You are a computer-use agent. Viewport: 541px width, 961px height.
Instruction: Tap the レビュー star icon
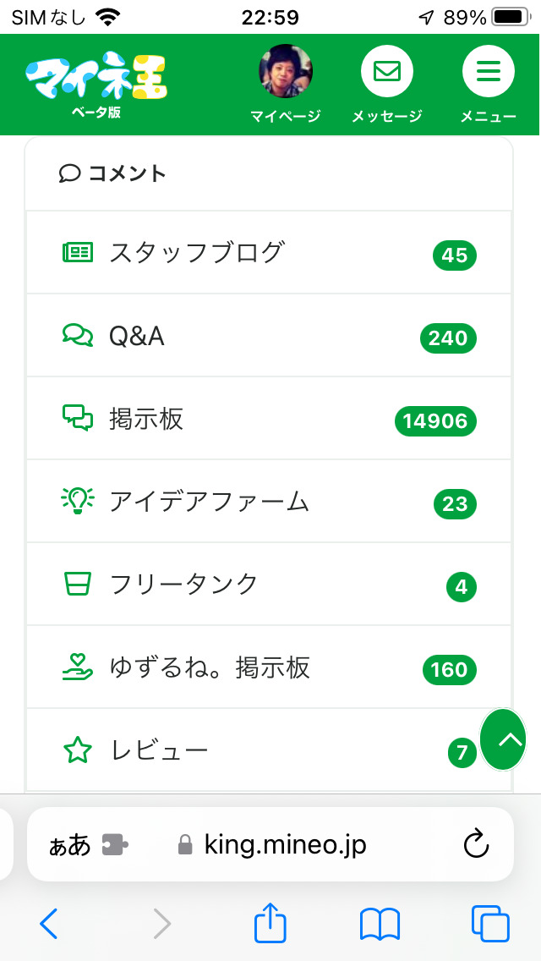pyautogui.click(x=78, y=750)
